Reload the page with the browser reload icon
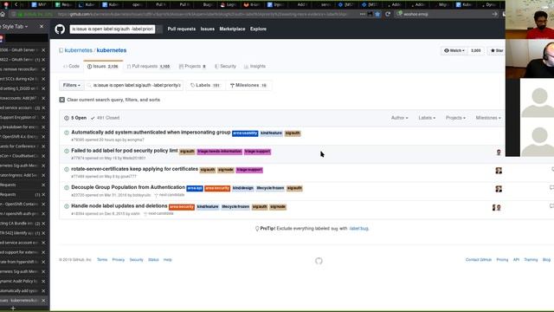 pyautogui.click(x=388, y=14)
